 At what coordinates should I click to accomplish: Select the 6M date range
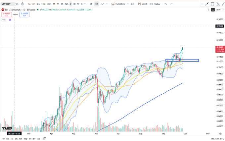click(21, 139)
